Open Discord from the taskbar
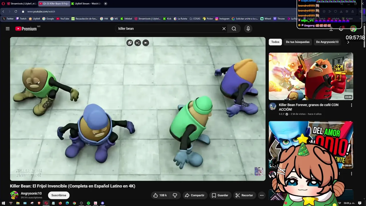This screenshot has height=206, width=366. (103, 203)
